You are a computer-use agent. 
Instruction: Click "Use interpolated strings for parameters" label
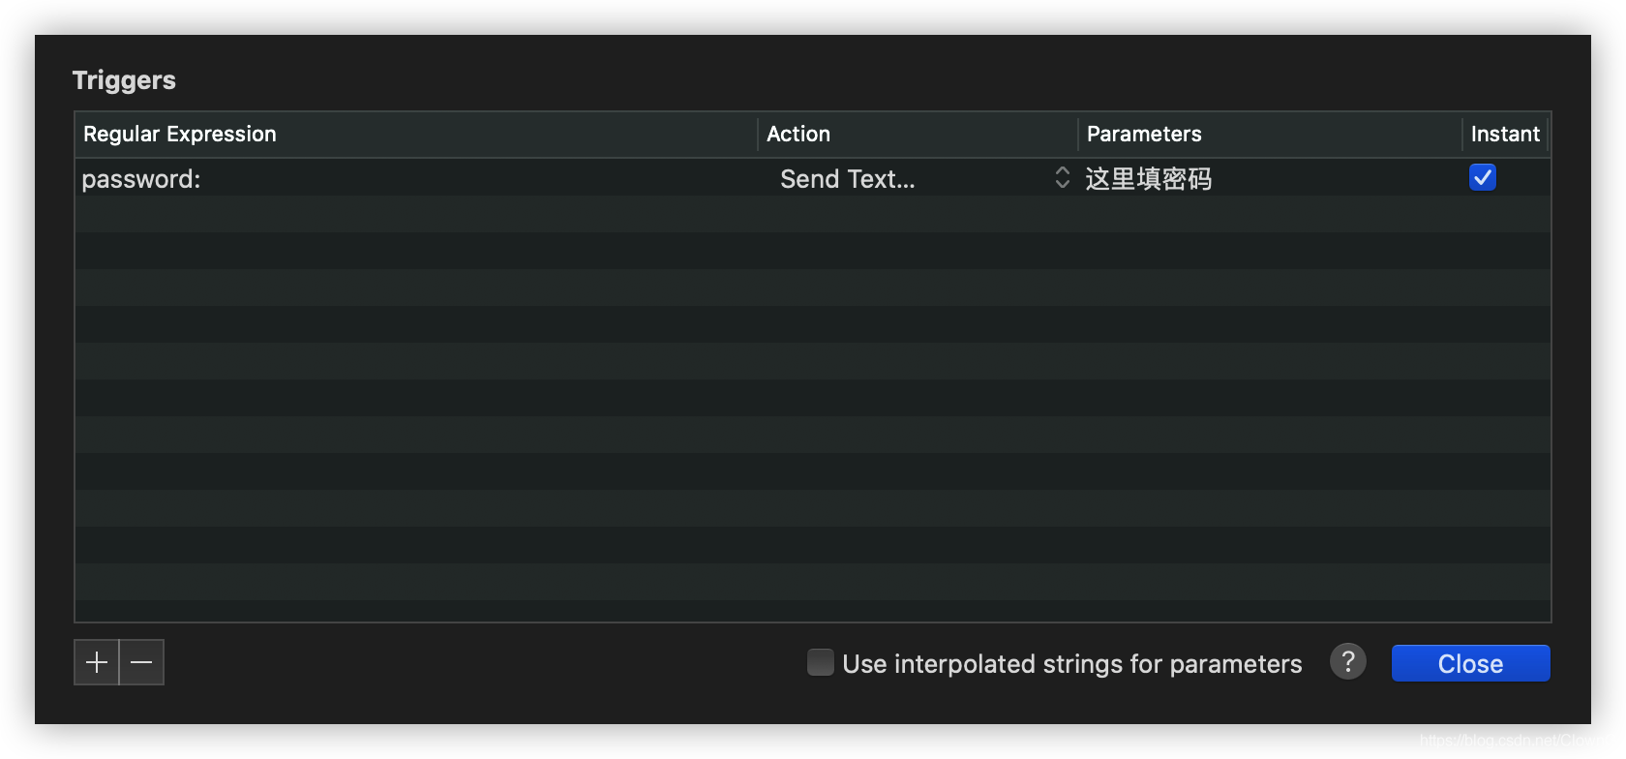[x=1071, y=664]
